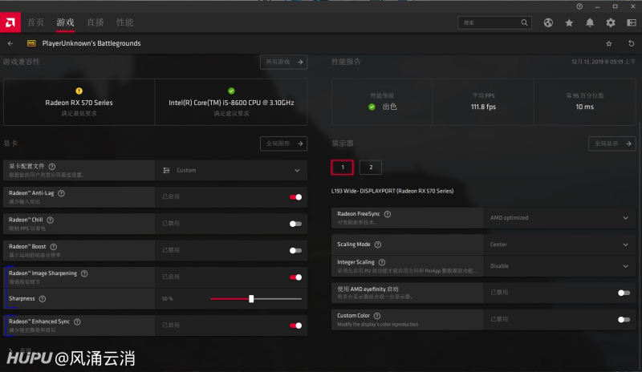642x372 pixels.
Task: Disable Radeon Anti-Lag toggle
Action: click(295, 197)
